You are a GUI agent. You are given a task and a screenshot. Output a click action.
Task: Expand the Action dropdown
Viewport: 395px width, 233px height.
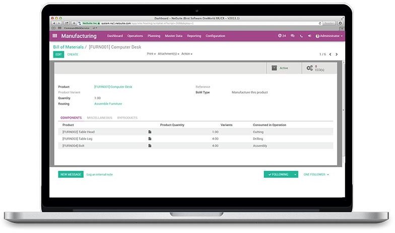coord(186,54)
